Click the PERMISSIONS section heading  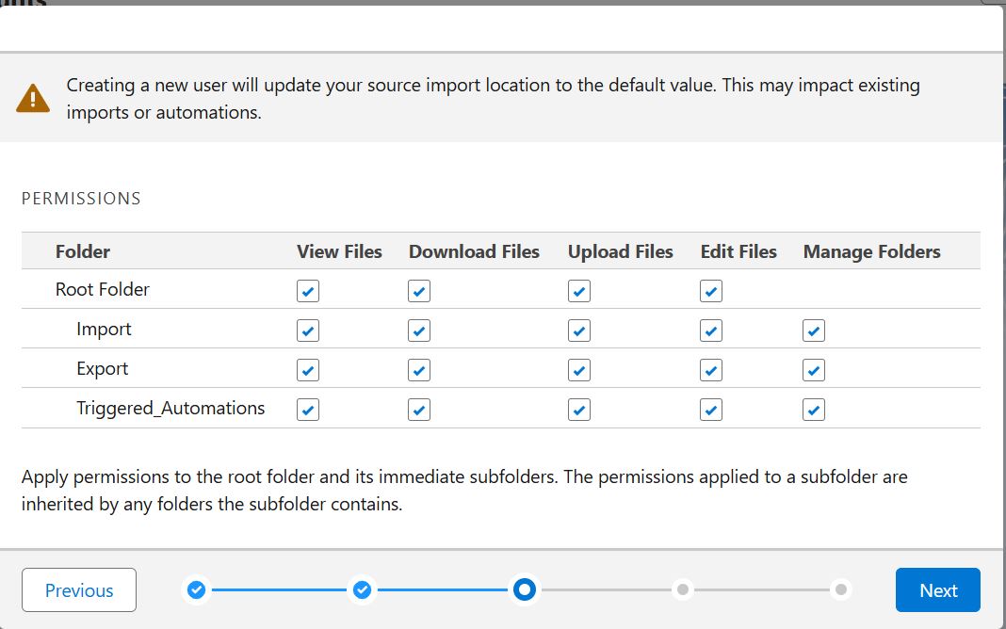[81, 198]
